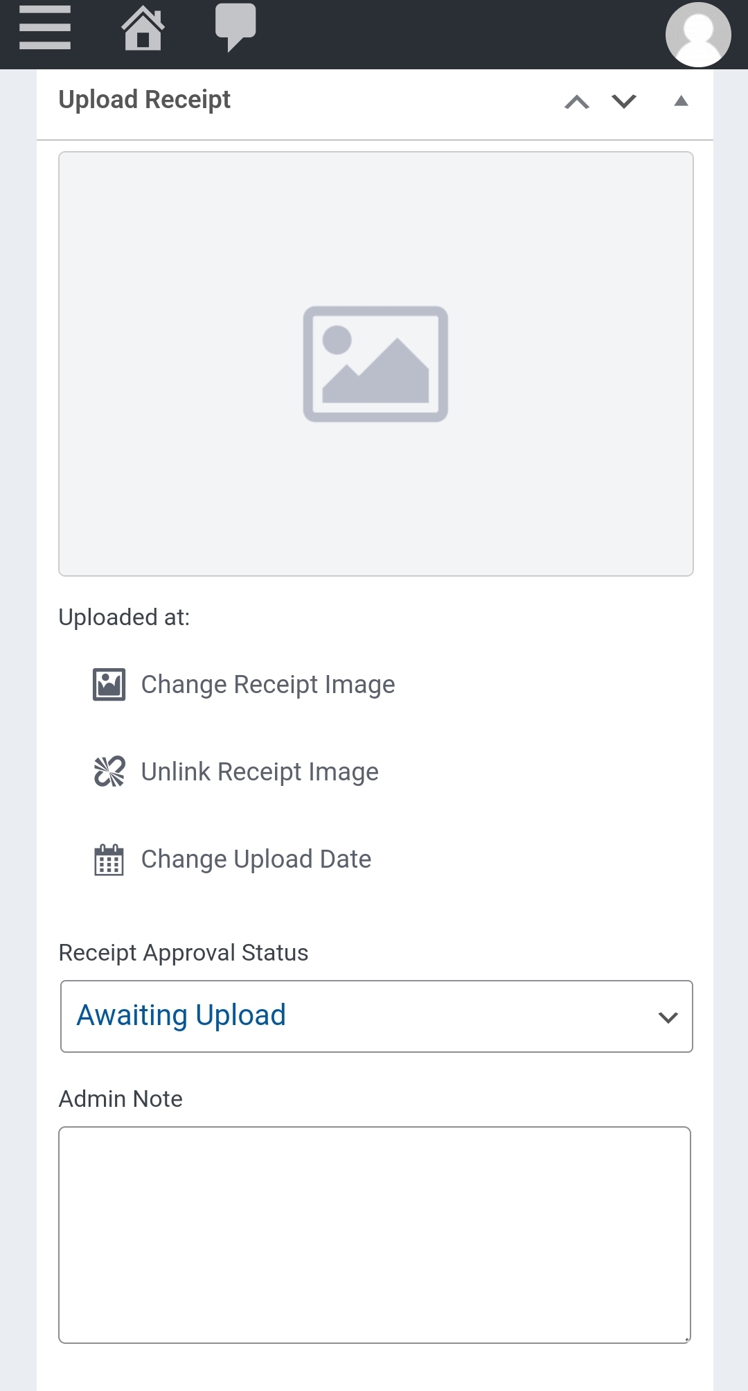
Task: Focus the Admin Note text area
Action: click(375, 1234)
